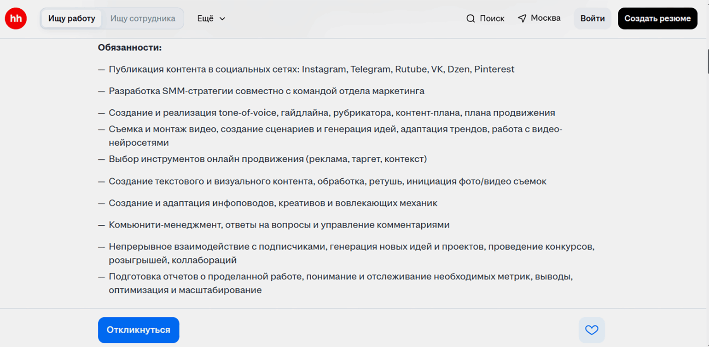The height and width of the screenshot is (347, 709).
Task: Add vacancy to favorites with heart icon
Action: [x=591, y=330]
